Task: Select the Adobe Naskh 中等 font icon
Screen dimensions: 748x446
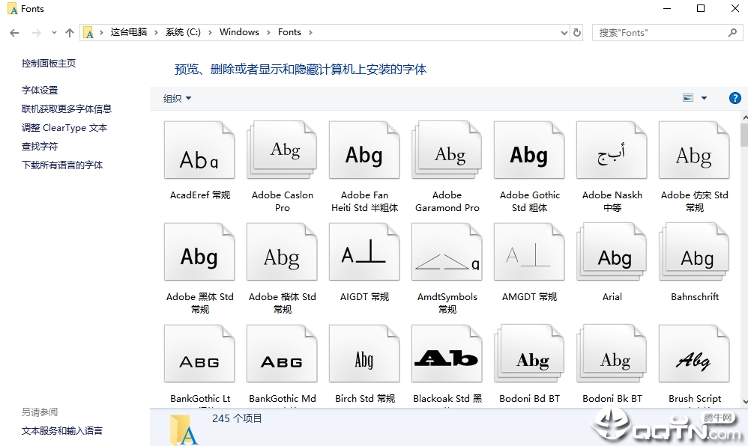Action: click(612, 152)
